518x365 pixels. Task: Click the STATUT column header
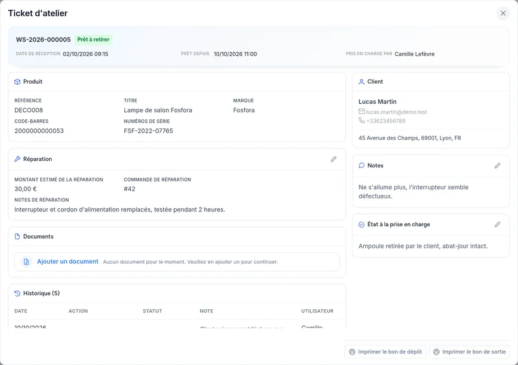point(152,311)
